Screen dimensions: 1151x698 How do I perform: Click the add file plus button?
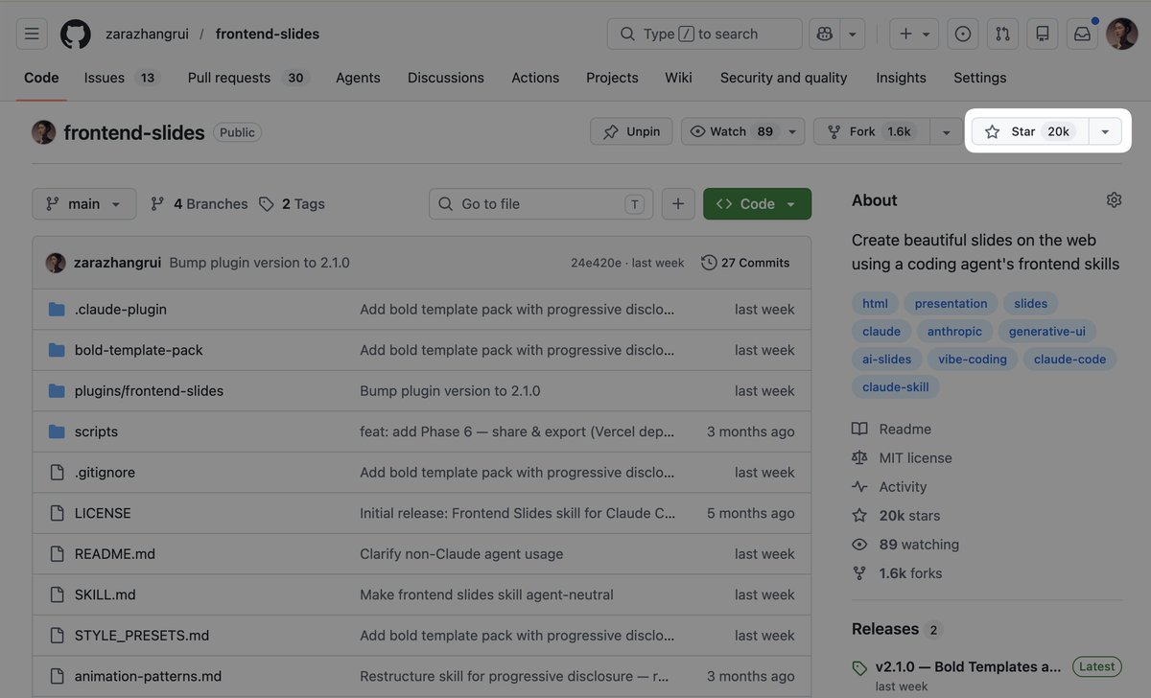(678, 203)
